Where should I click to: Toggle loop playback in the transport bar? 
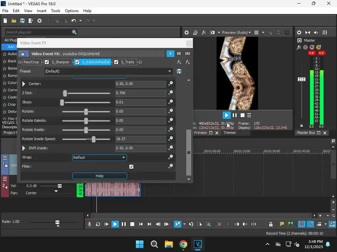click(98, 224)
